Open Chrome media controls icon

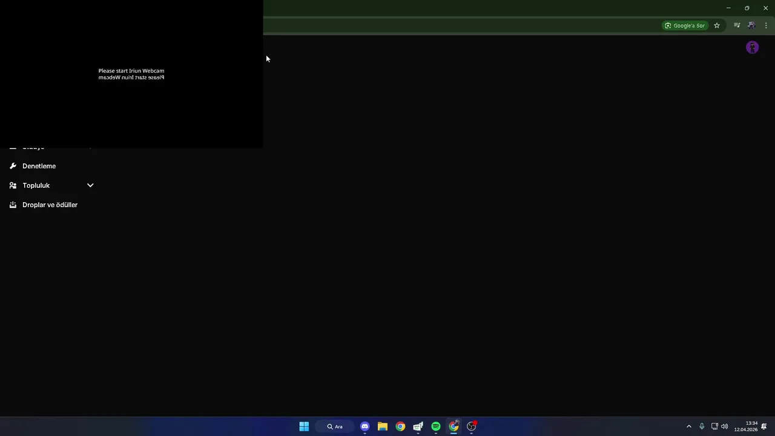tap(737, 25)
